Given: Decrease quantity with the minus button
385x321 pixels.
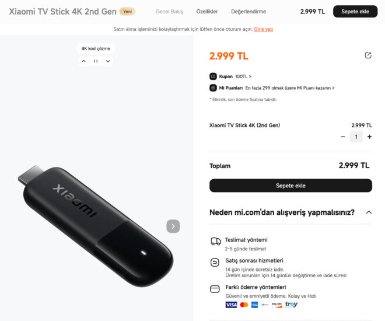Looking at the screenshot, I should (x=343, y=137).
